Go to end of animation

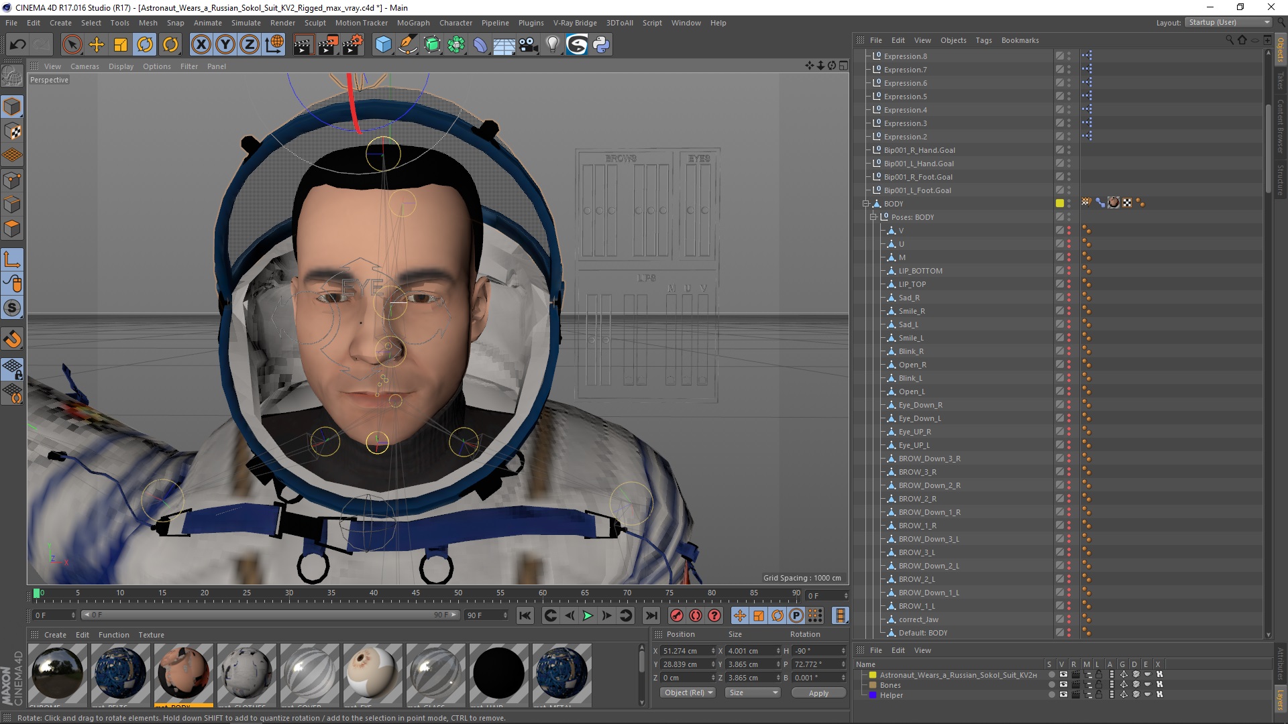[x=651, y=615]
